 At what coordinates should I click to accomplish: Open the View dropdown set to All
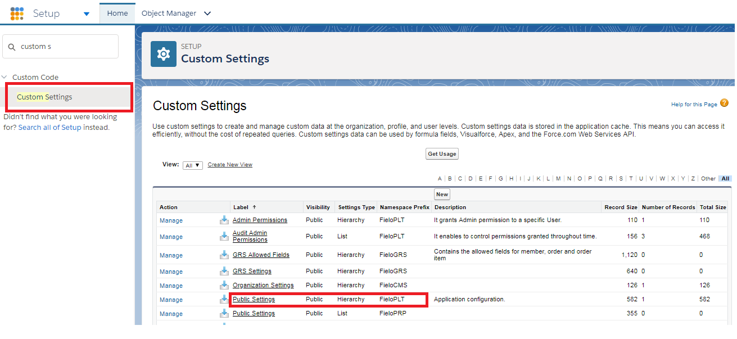[193, 165]
